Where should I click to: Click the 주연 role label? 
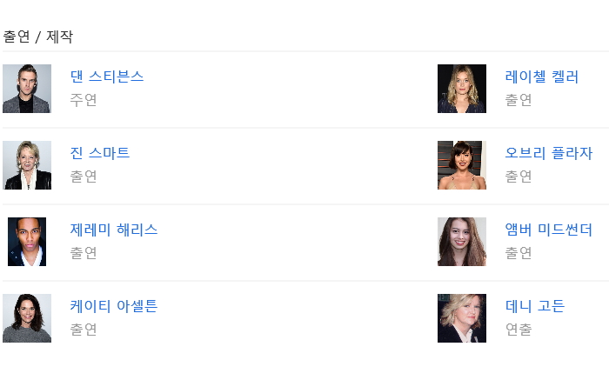click(84, 100)
